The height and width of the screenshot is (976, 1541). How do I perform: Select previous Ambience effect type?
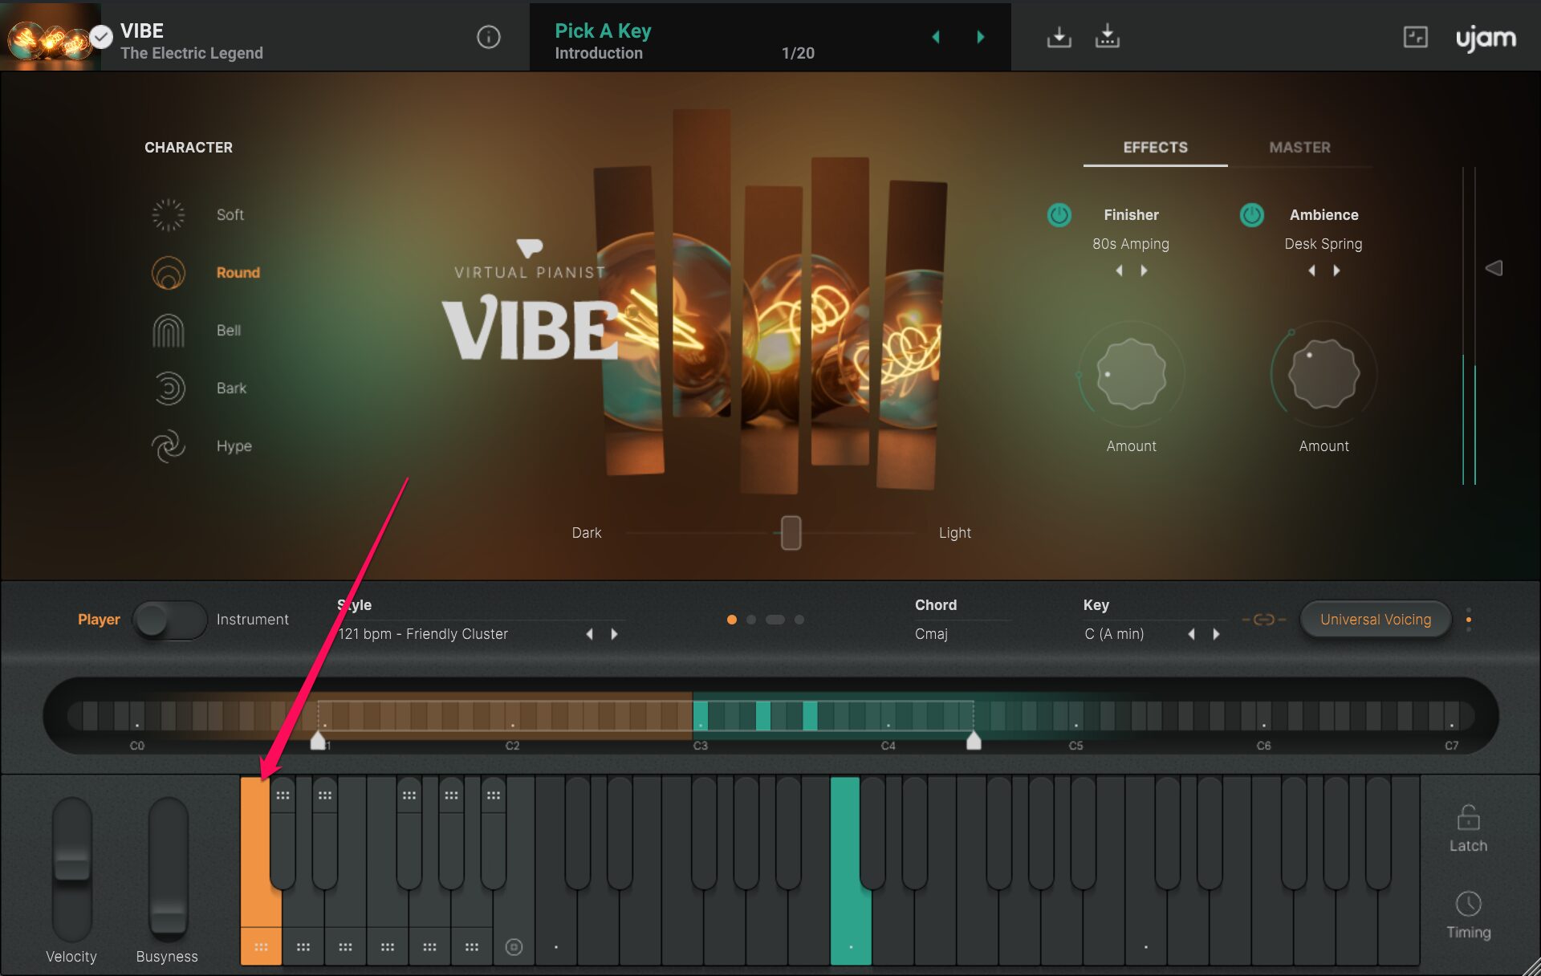pyautogui.click(x=1311, y=271)
